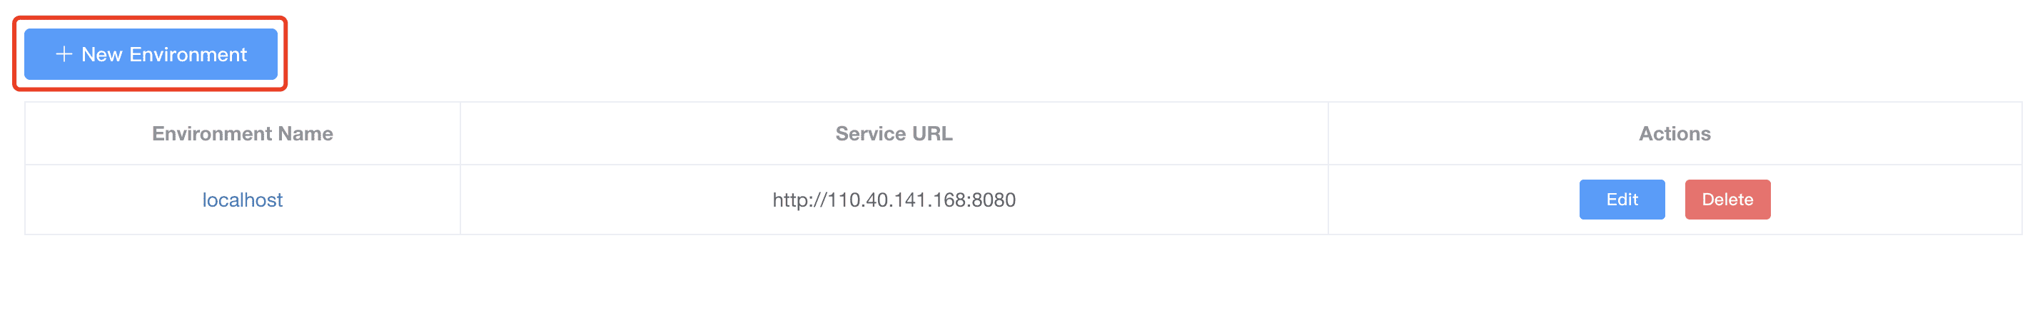
Task: Open the localhost environment link
Action: click(x=242, y=200)
